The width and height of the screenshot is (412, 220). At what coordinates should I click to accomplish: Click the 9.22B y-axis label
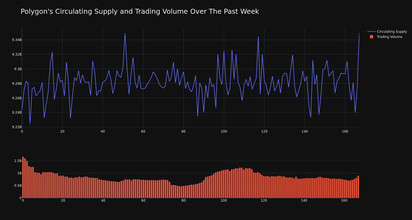[17, 127]
